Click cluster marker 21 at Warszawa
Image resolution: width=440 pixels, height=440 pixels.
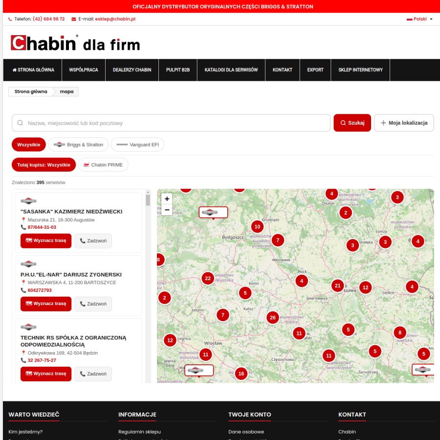pyautogui.click(x=337, y=286)
